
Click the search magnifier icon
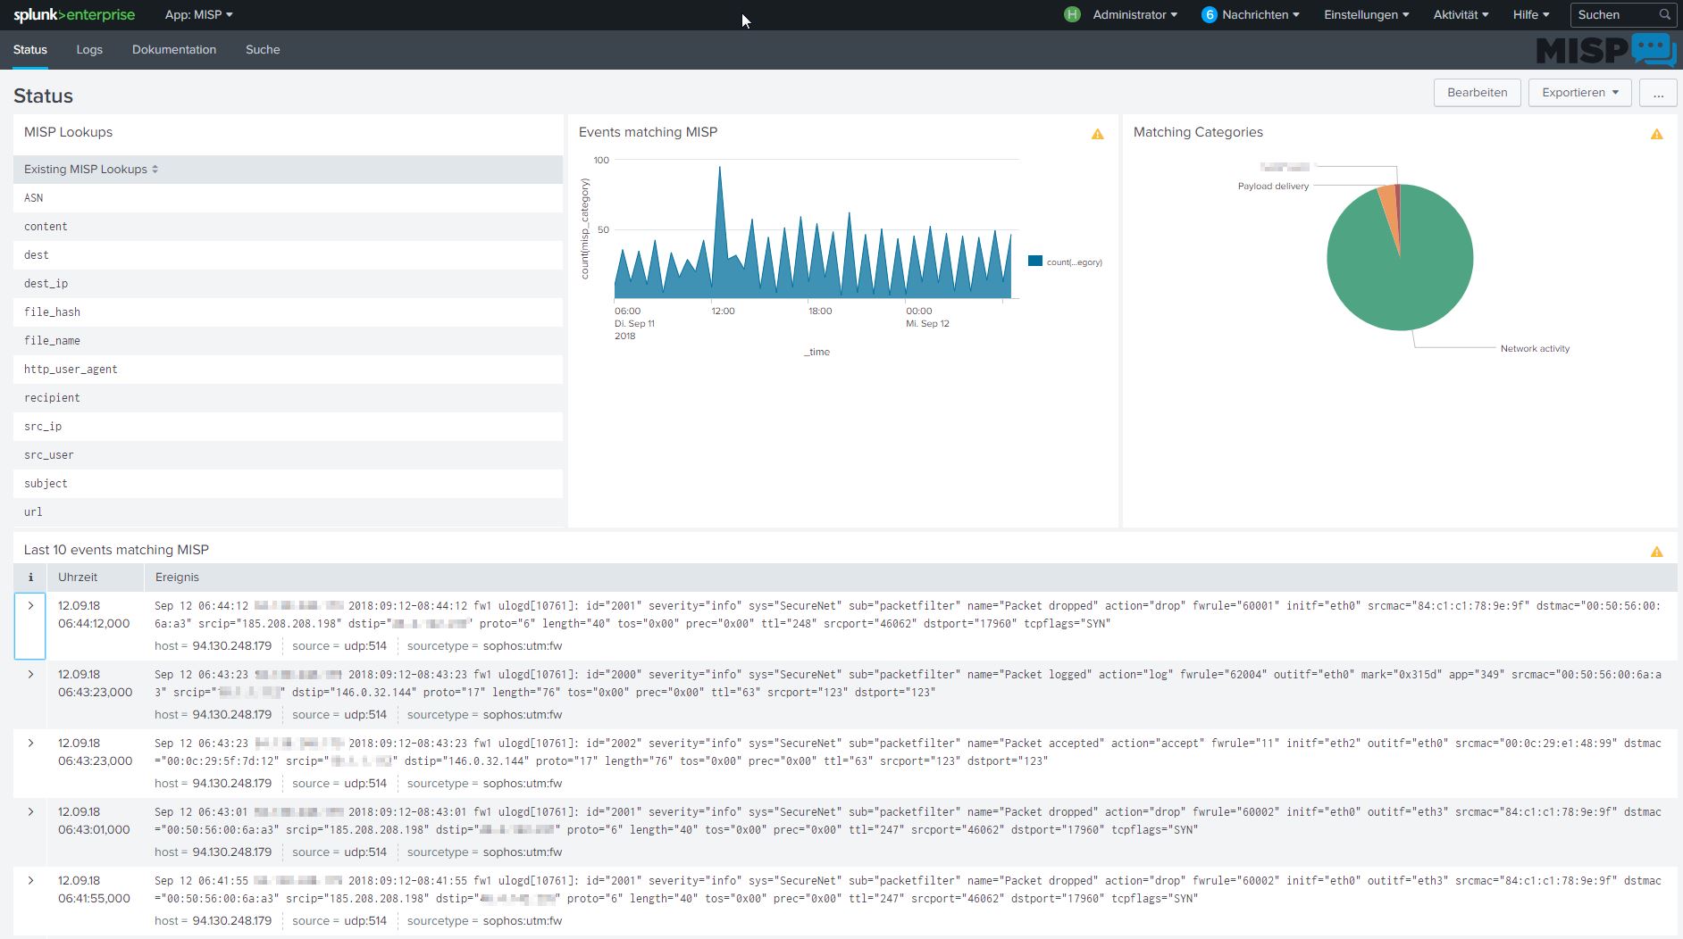coord(1664,14)
